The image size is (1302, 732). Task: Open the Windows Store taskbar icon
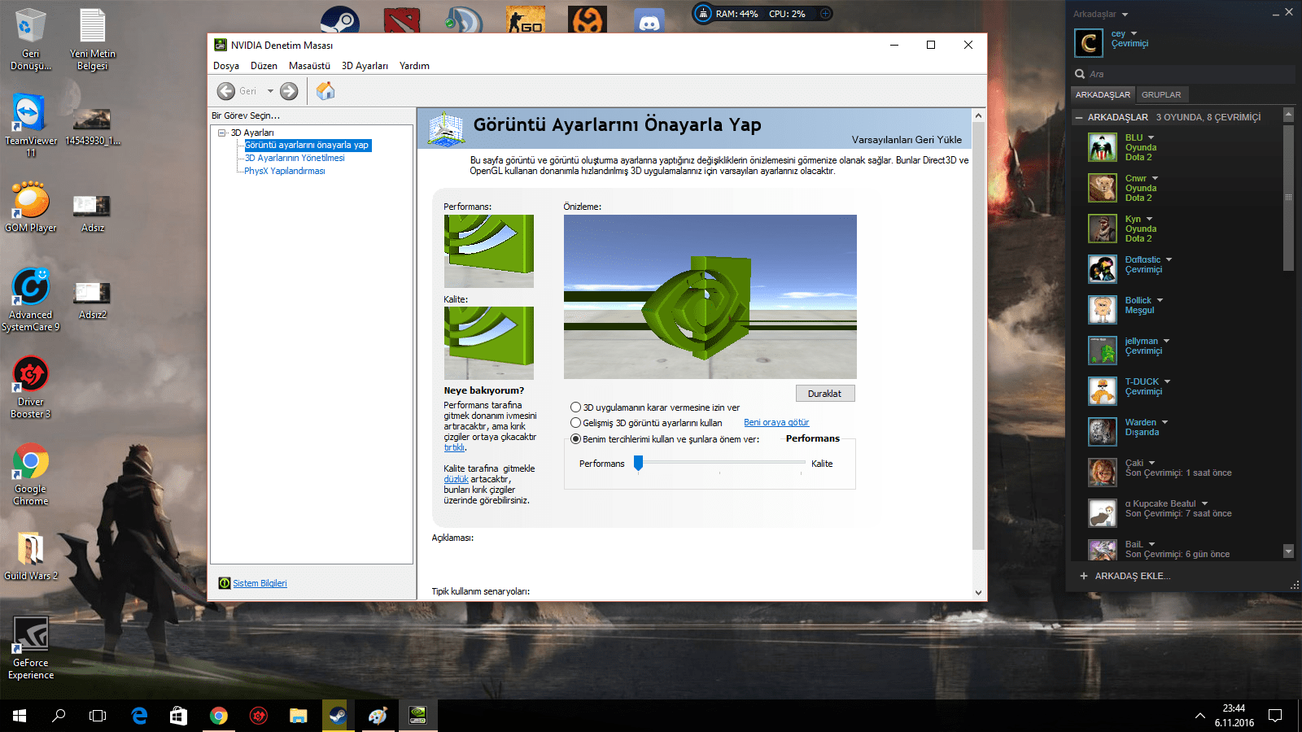(x=178, y=716)
